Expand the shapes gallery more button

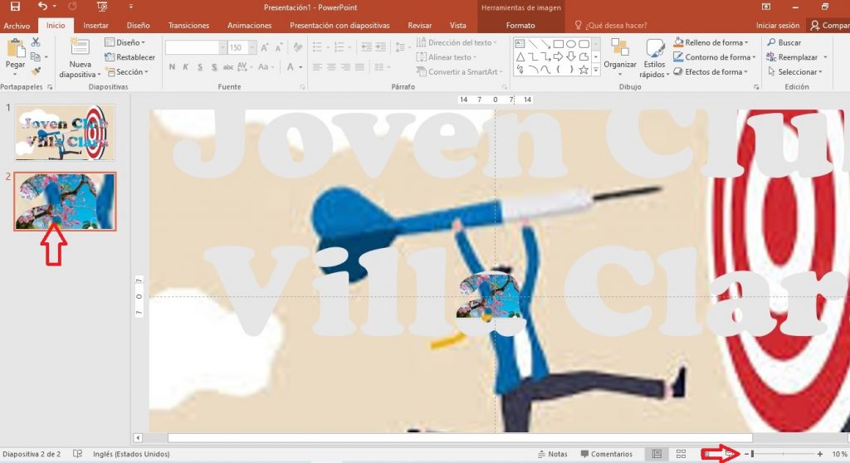click(x=596, y=70)
